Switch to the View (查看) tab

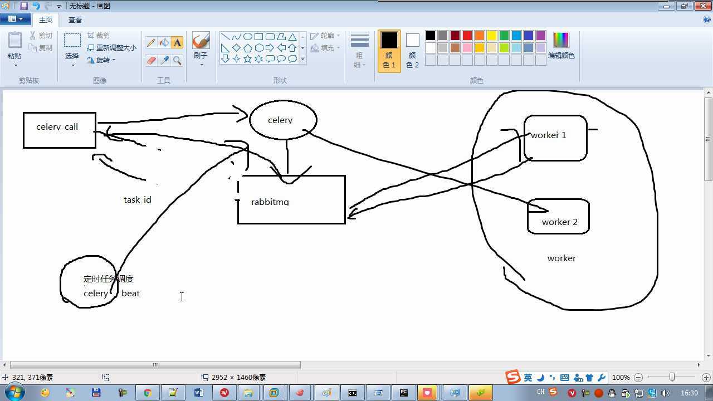(x=75, y=20)
